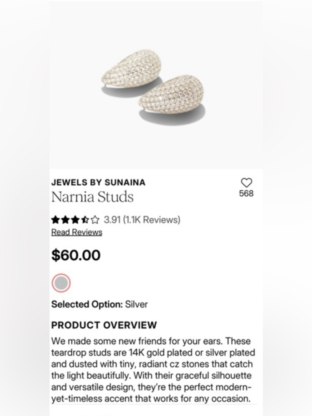Click the 568 likes count

(x=246, y=193)
